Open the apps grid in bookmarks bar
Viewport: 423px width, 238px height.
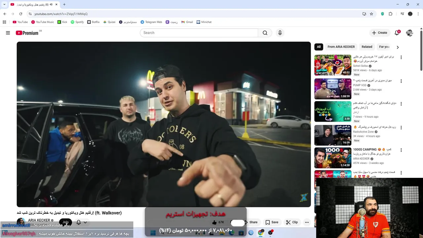[x=4, y=22]
